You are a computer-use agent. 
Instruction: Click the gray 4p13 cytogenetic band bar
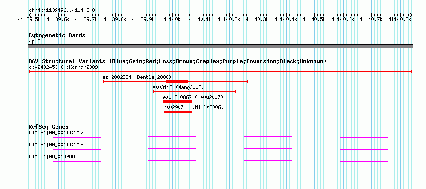pos(220,46)
